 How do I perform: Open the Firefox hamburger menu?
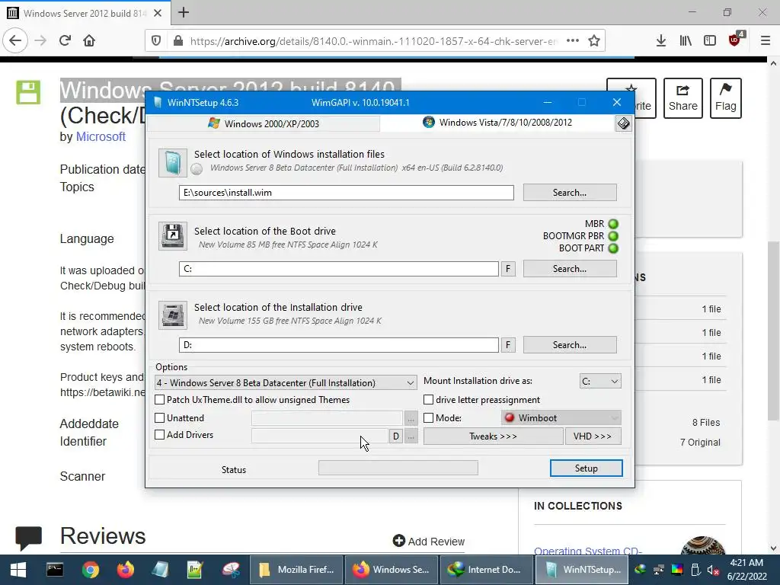pyautogui.click(x=766, y=41)
